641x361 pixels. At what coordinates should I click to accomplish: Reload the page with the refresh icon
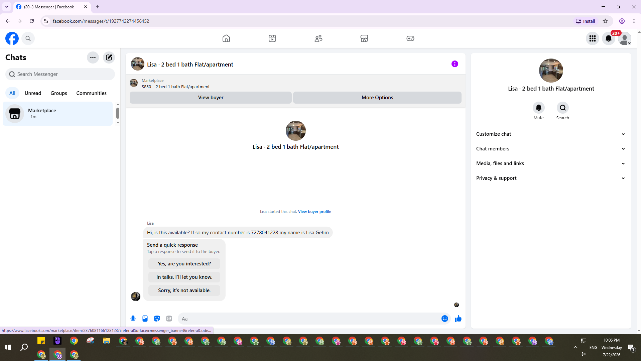pyautogui.click(x=32, y=21)
